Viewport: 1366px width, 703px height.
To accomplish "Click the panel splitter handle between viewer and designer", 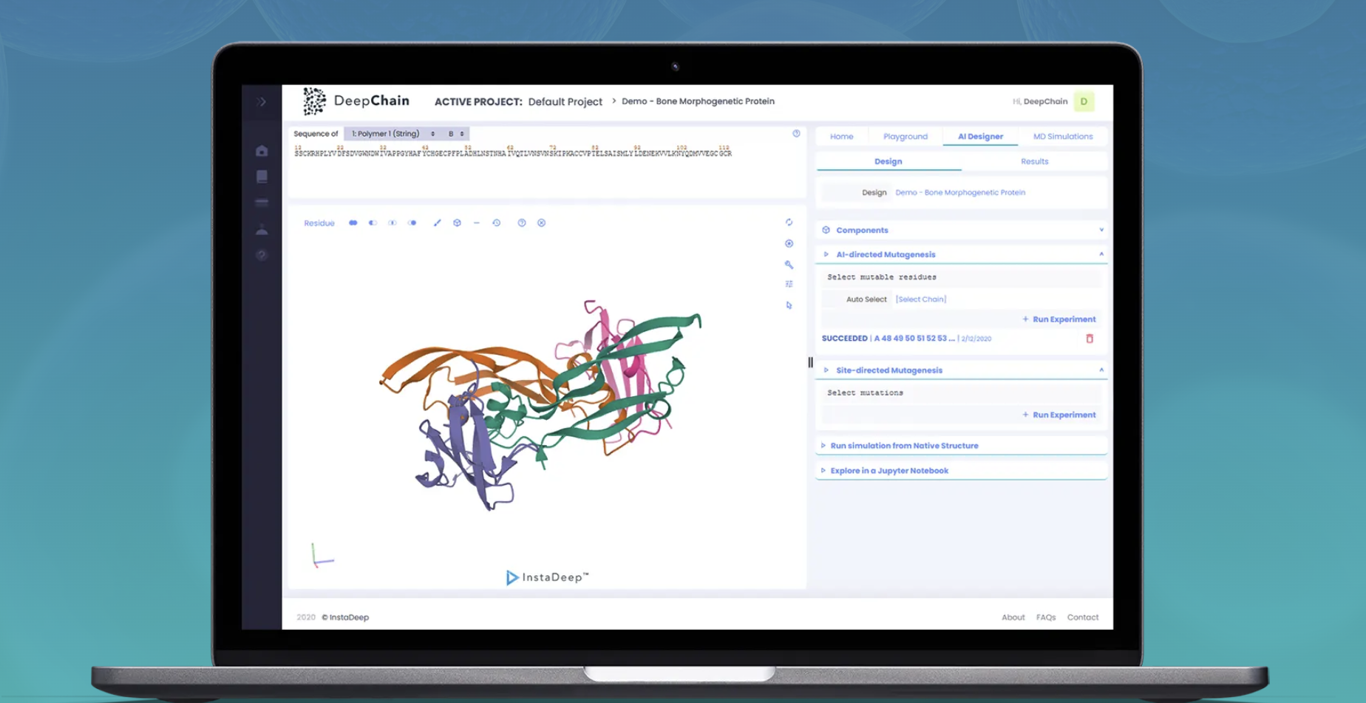I will (x=810, y=362).
